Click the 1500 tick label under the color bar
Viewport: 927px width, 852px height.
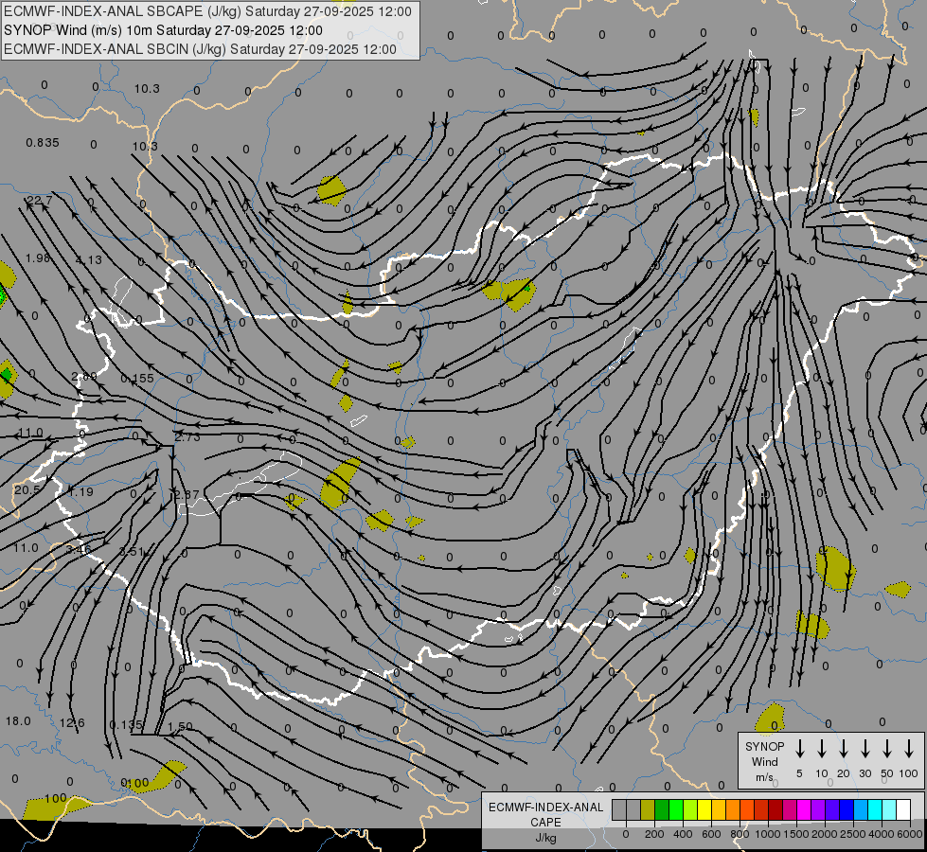[x=796, y=834]
